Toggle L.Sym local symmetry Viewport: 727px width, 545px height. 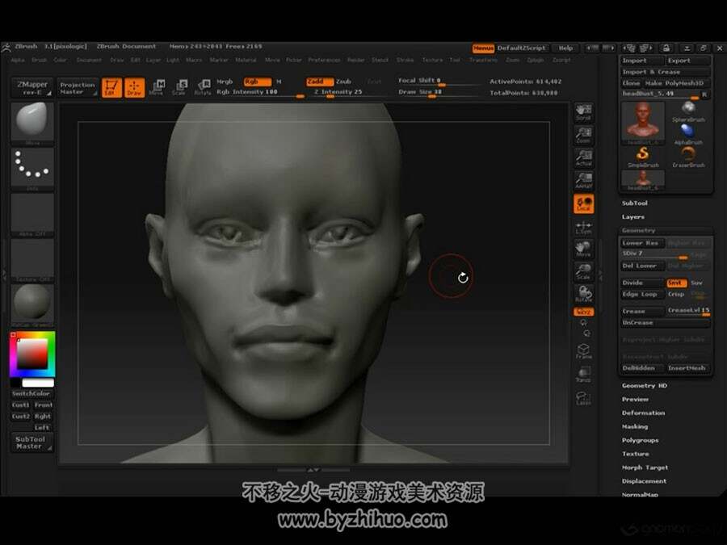(583, 227)
